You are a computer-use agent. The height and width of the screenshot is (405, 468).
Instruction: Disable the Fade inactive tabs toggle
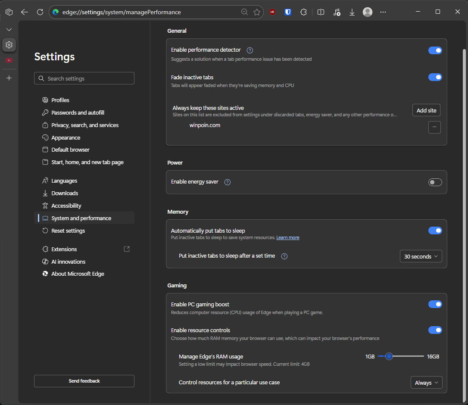[435, 77]
